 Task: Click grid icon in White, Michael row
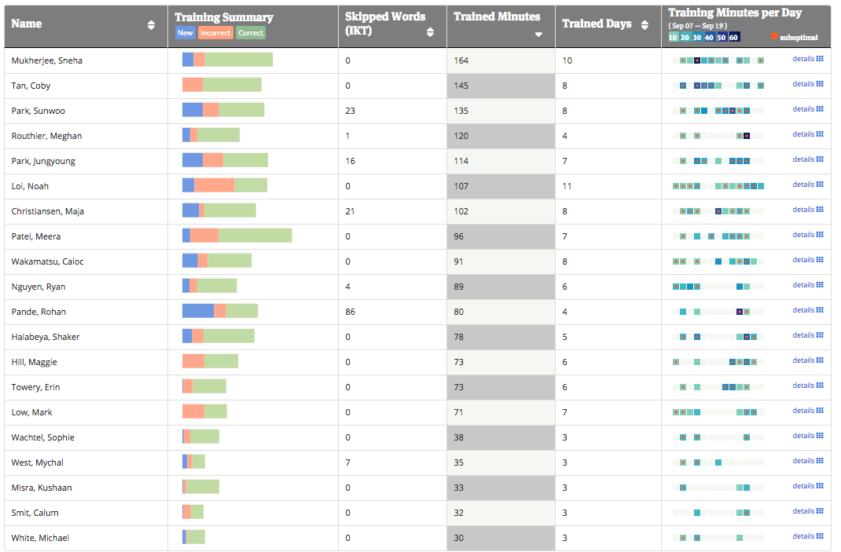[820, 536]
